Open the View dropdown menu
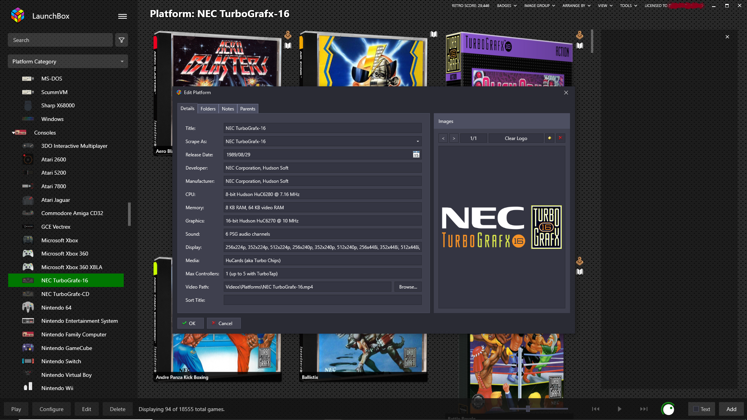The width and height of the screenshot is (747, 420). coord(605,5)
